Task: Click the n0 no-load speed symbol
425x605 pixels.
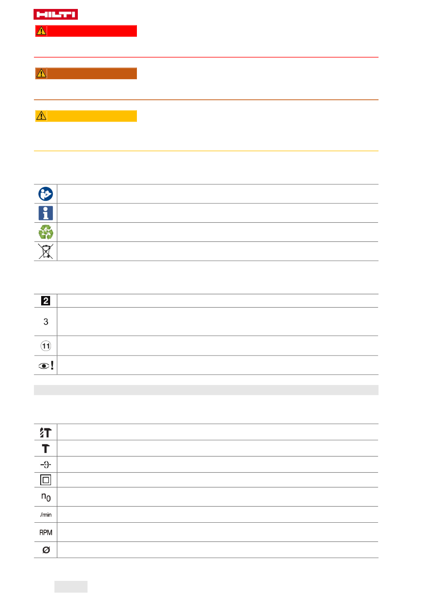Action: 46,497
